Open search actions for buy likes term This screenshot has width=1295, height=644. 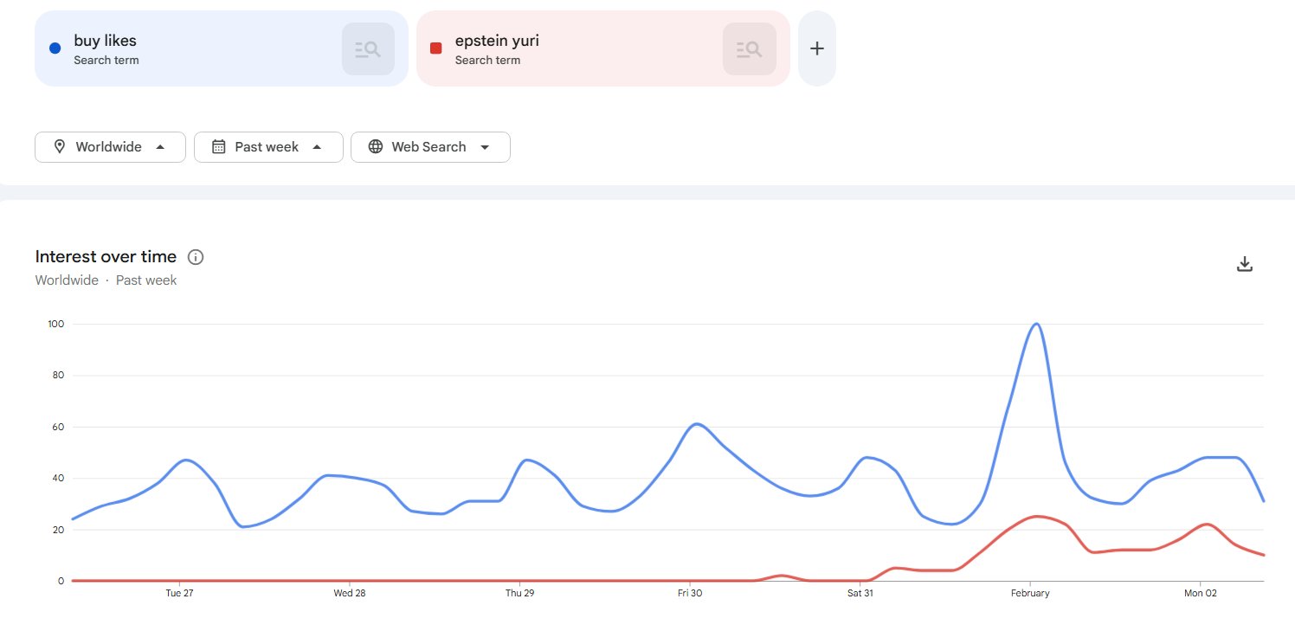(368, 48)
